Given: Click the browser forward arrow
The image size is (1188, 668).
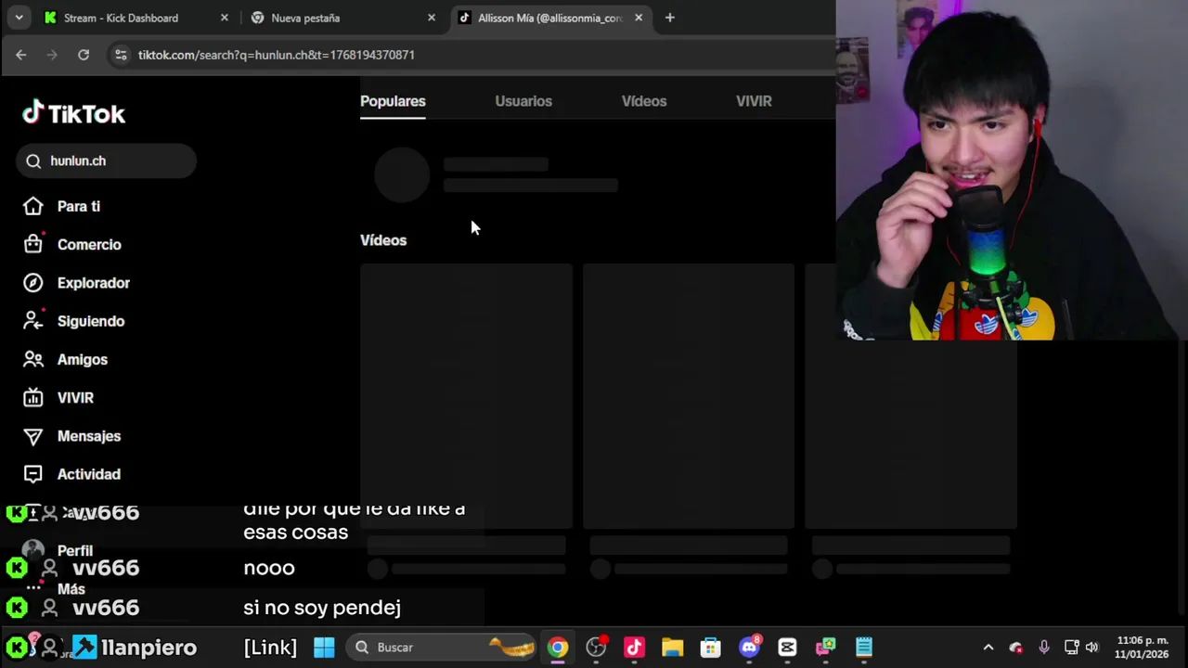Looking at the screenshot, I should pos(52,55).
